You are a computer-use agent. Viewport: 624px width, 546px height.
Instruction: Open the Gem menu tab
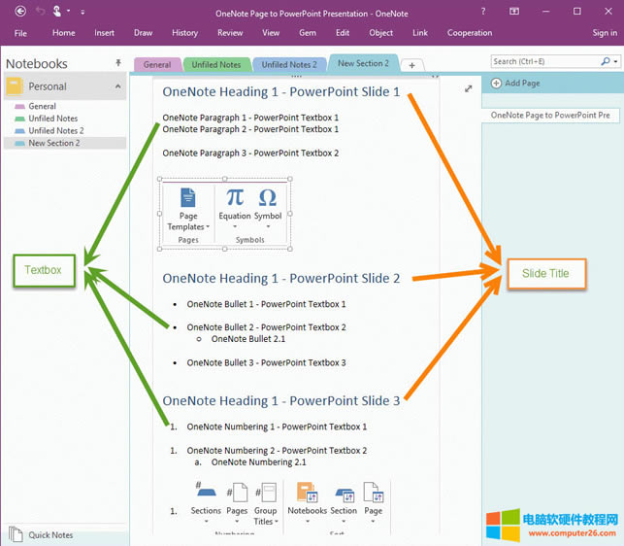(x=308, y=33)
